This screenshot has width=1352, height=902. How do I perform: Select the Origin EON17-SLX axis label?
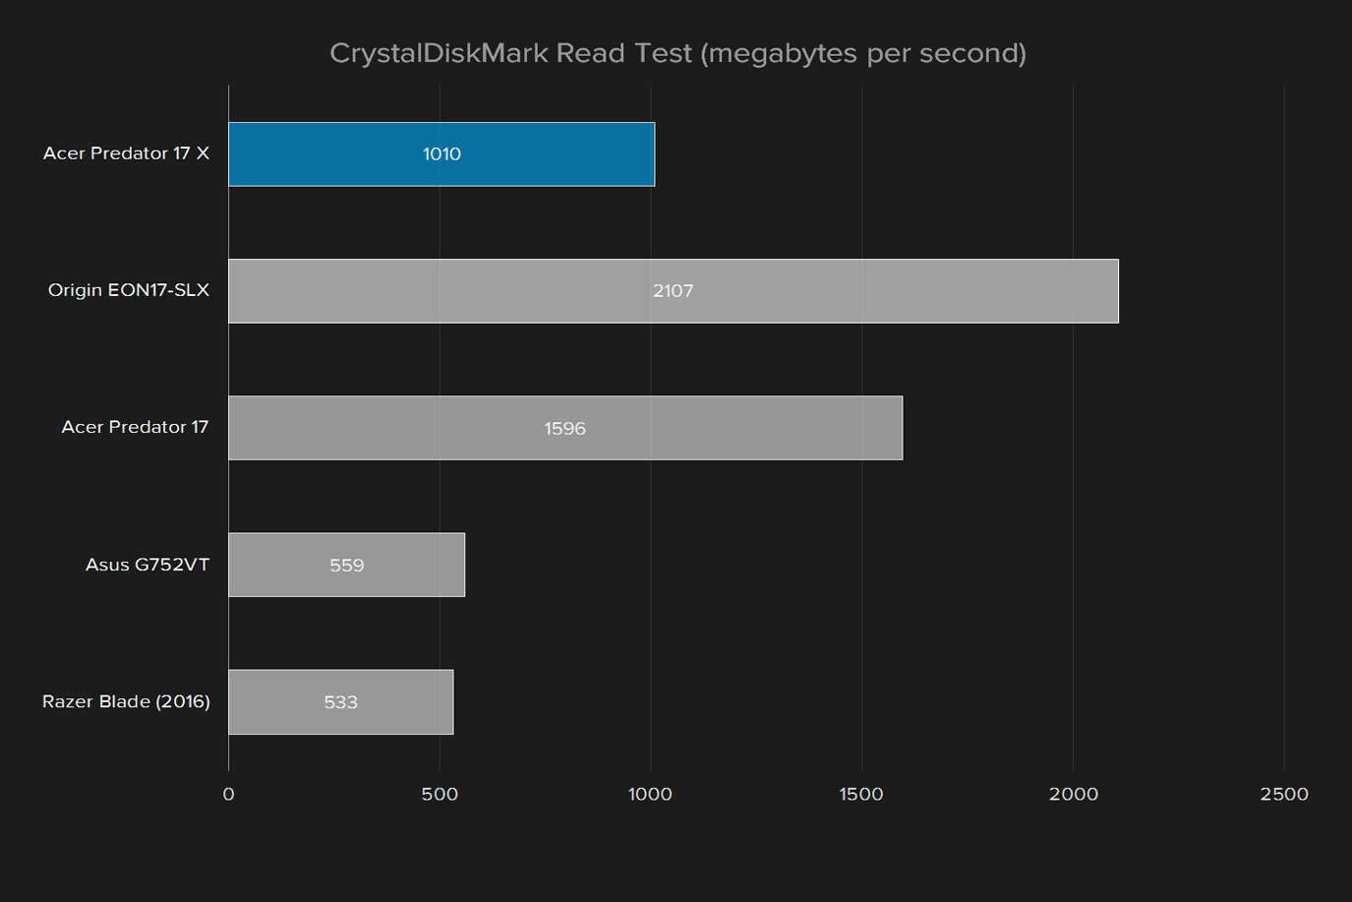click(x=129, y=290)
